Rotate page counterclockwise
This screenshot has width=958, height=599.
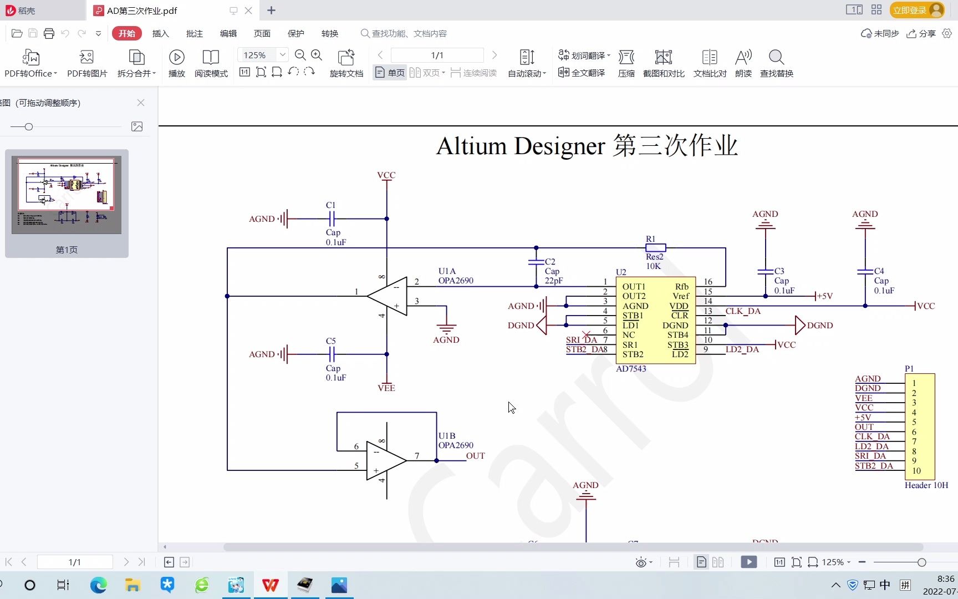(293, 72)
